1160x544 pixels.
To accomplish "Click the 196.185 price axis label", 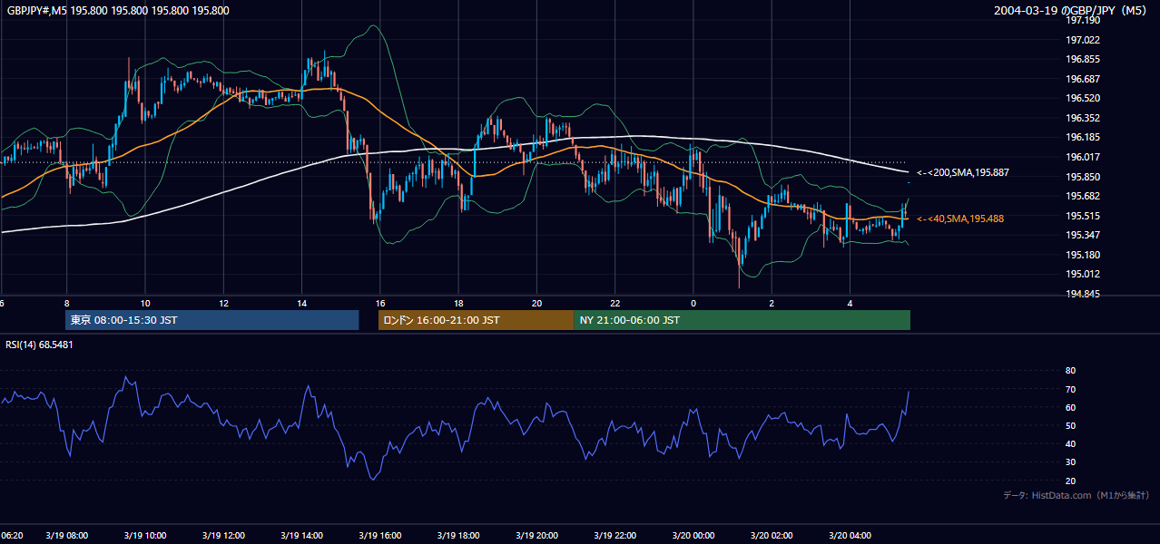I will tap(1083, 138).
